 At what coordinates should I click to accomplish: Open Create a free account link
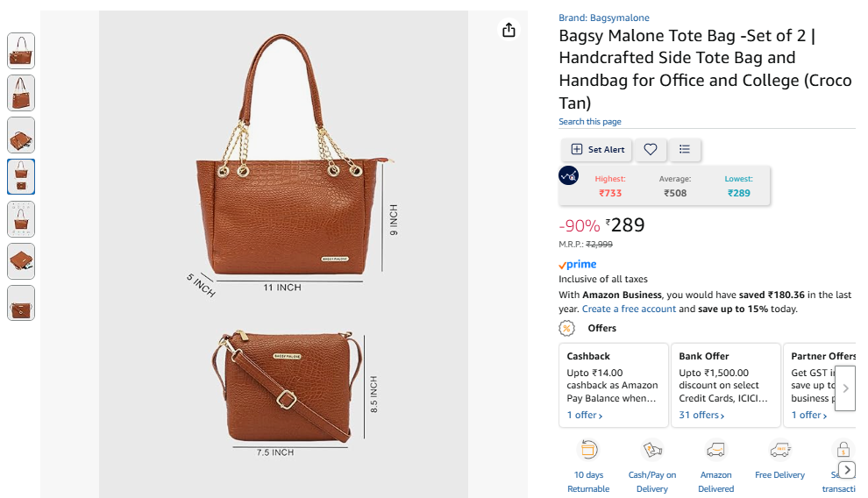pyautogui.click(x=629, y=309)
